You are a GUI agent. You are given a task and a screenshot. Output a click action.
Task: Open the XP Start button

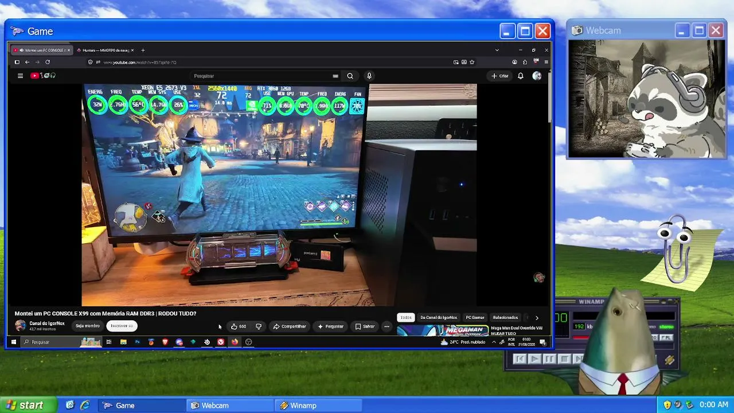(x=29, y=405)
